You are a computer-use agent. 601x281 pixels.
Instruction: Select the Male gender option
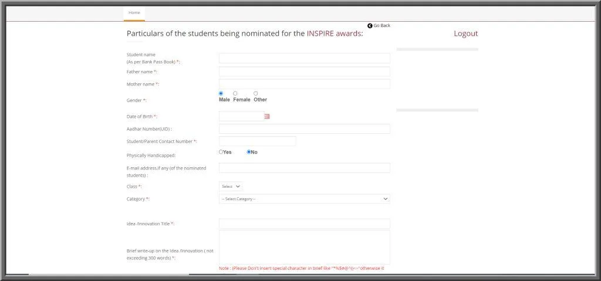221,93
